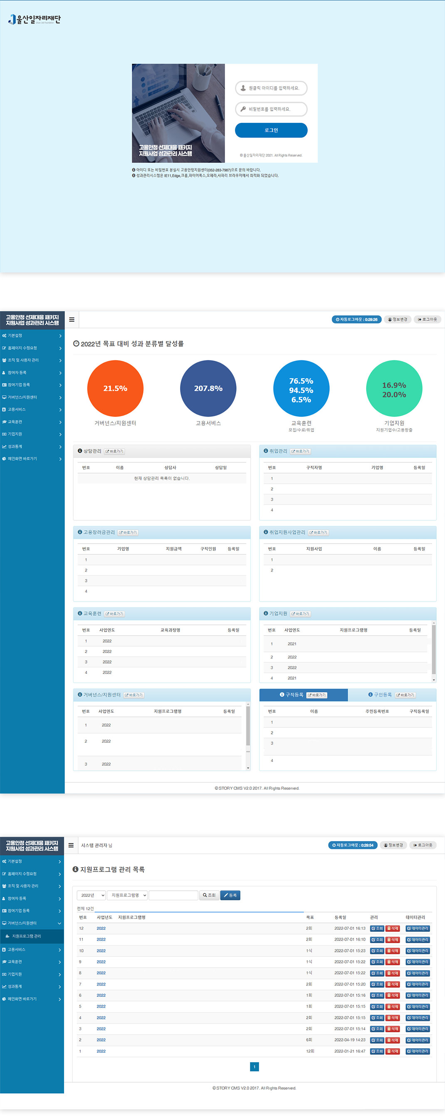Click info icon beside 상담관리 heading
445x1116 pixels.
pyautogui.click(x=80, y=451)
